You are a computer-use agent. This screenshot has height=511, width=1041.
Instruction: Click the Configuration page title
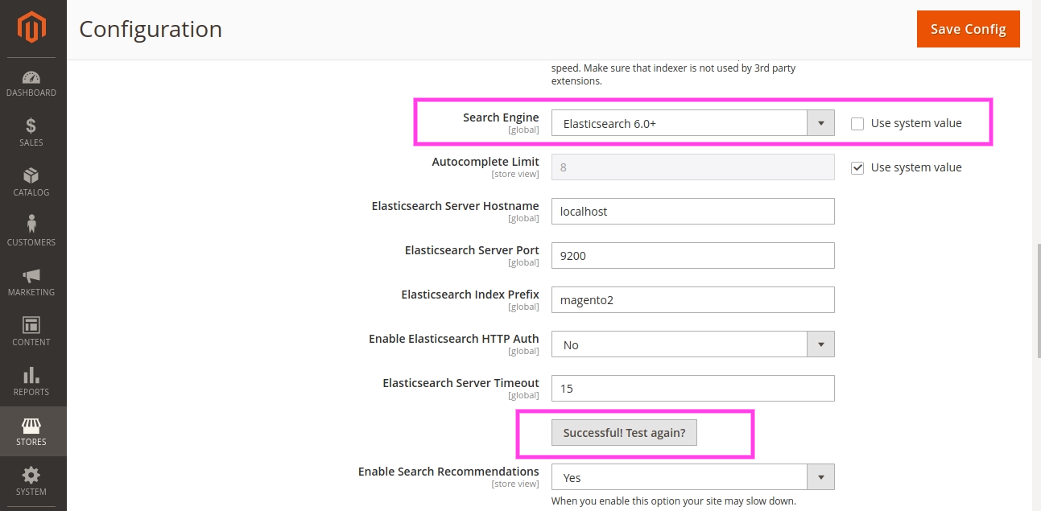(151, 30)
